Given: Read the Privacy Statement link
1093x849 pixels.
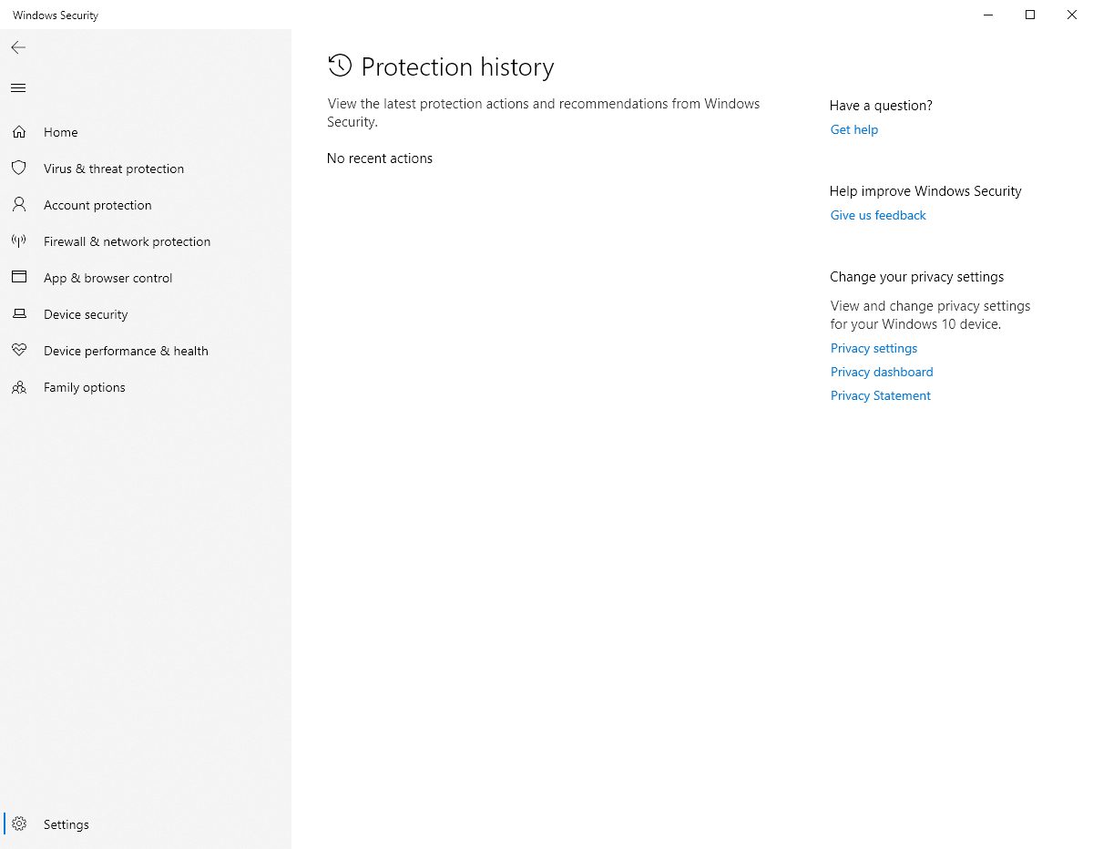Looking at the screenshot, I should coord(881,395).
